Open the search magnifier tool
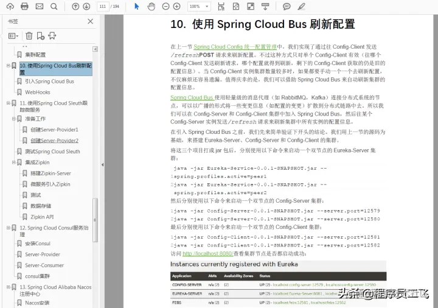Screen dimensions: 438x308 click(x=54, y=7)
